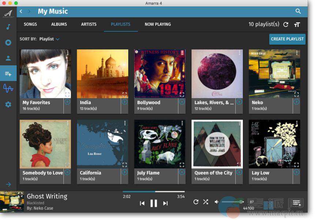Refresh the playlists list
Viewport: 315px width, 220px height.
(x=286, y=25)
